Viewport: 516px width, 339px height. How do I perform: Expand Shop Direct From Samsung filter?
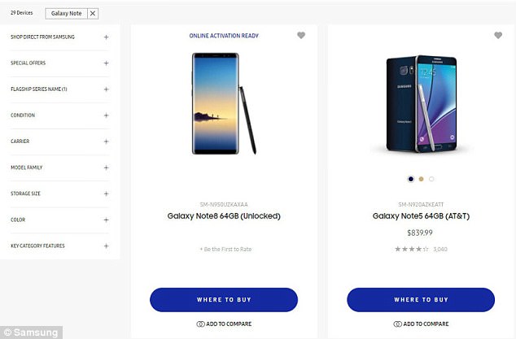(106, 37)
